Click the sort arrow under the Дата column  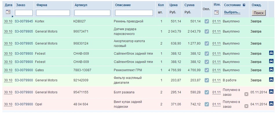[x=12, y=16]
